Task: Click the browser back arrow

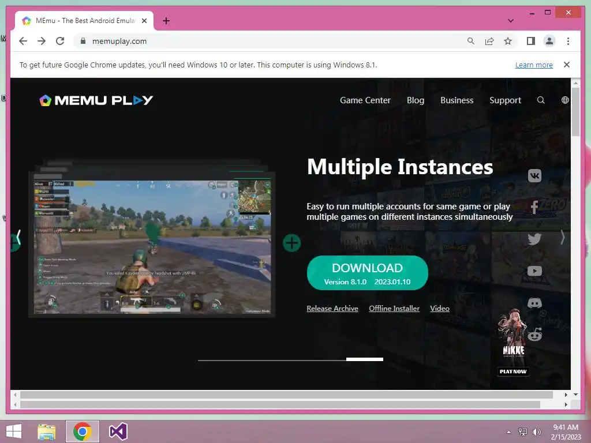Action: click(23, 41)
